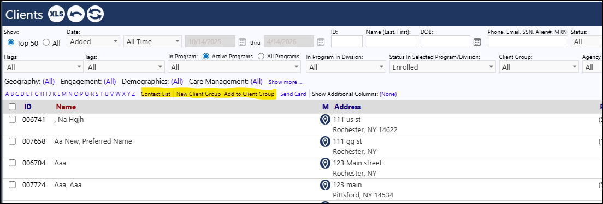
Task: Check the box for client 007658
Action: click(x=13, y=141)
